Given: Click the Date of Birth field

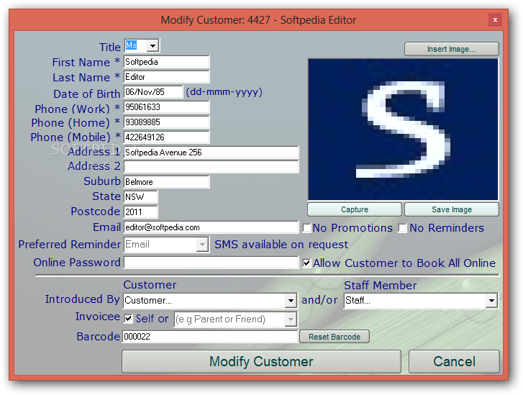Looking at the screenshot, I should pos(153,92).
